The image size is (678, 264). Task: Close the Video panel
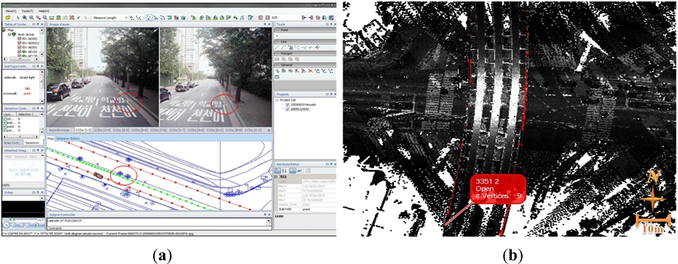coord(42,193)
